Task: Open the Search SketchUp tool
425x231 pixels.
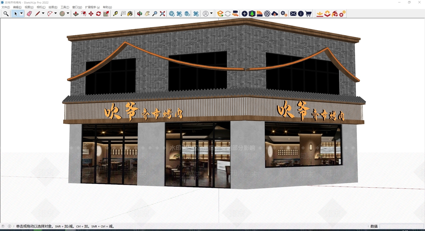Action: coord(6,14)
